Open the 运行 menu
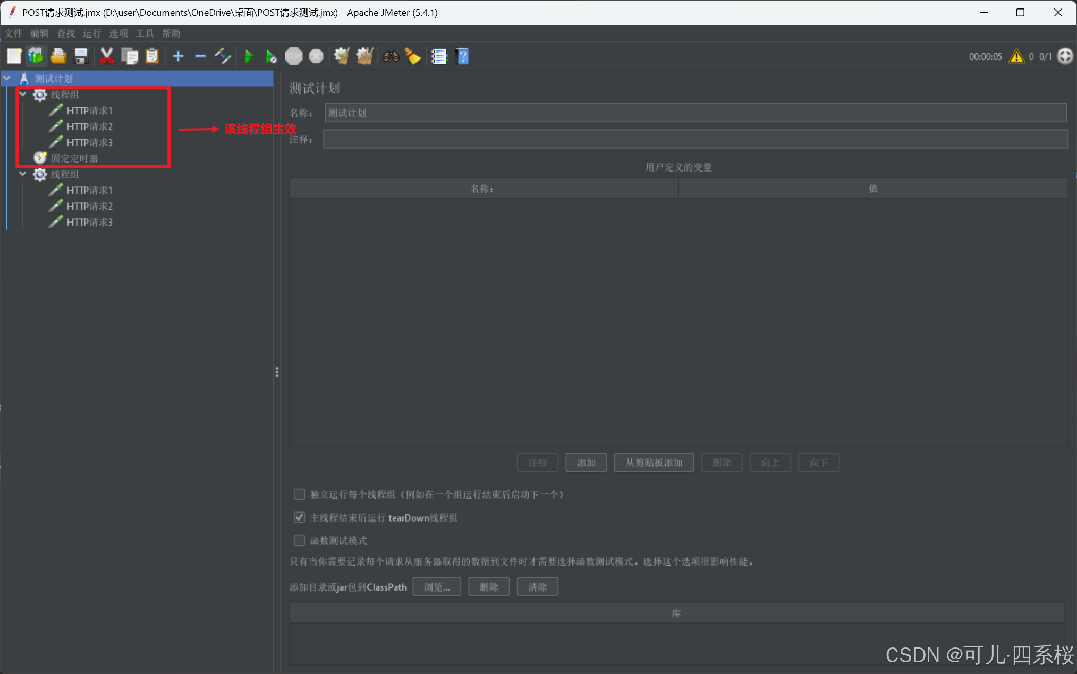This screenshot has height=674, width=1077. (91, 33)
